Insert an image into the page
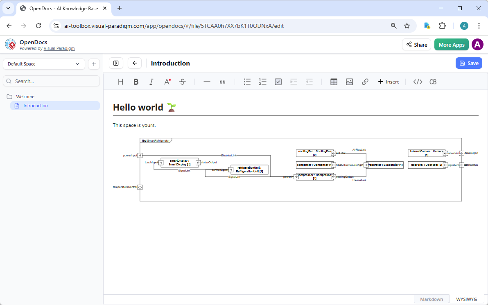 click(349, 81)
